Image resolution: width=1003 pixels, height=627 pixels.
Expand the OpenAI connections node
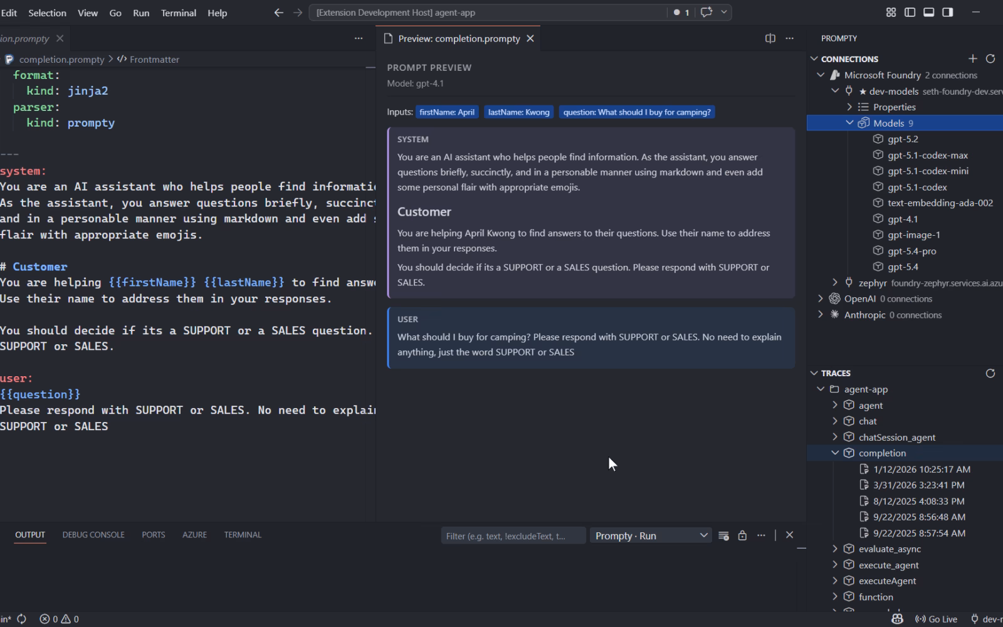pyautogui.click(x=821, y=299)
